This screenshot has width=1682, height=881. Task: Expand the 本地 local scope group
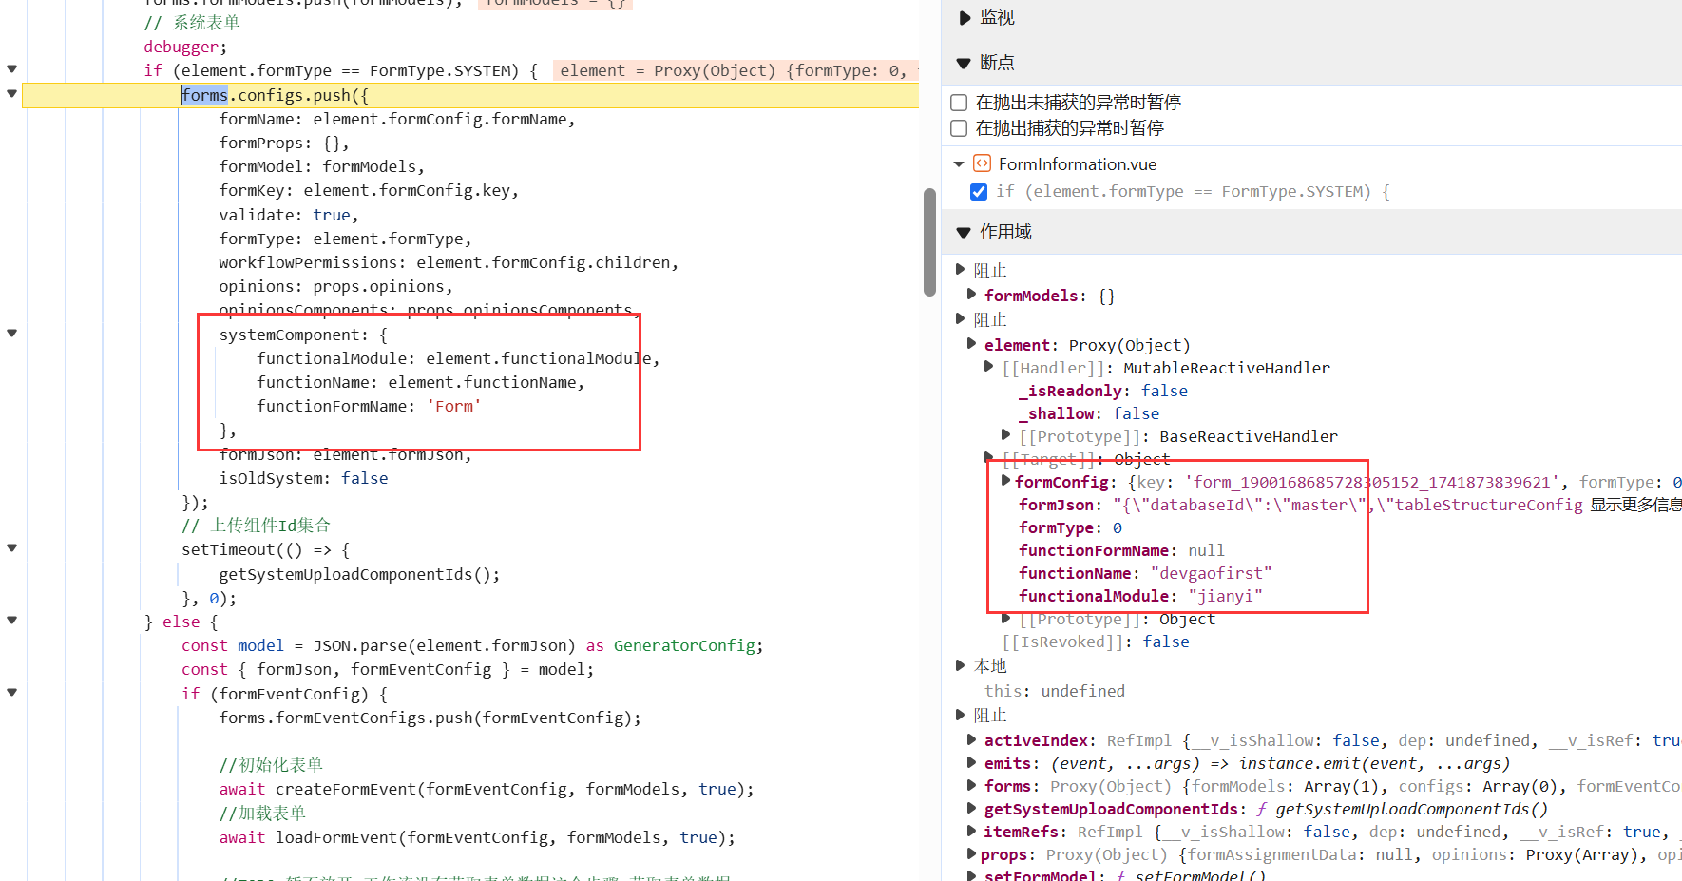(x=961, y=665)
